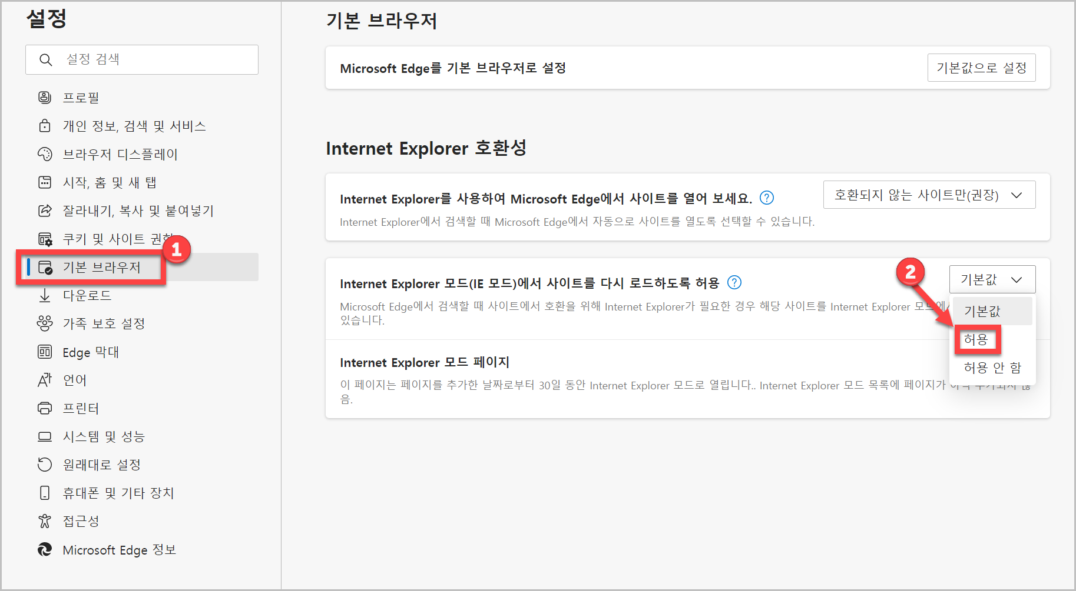Viewport: 1076px width, 591px height.
Task: Click the 설정 검색 search field
Action: tap(142, 59)
